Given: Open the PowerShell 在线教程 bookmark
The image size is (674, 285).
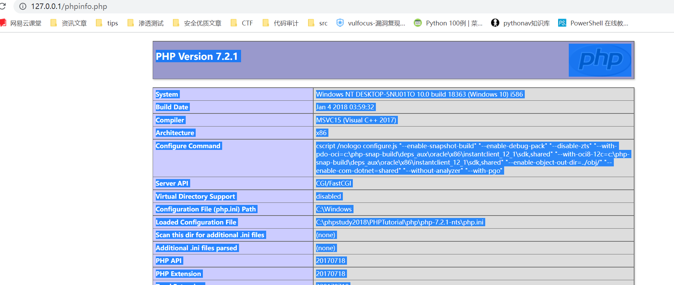Looking at the screenshot, I should pos(593,23).
